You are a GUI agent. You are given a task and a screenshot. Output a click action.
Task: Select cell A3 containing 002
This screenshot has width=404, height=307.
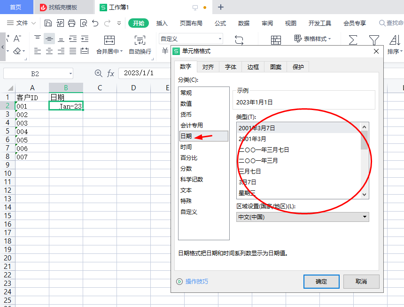coord(32,114)
